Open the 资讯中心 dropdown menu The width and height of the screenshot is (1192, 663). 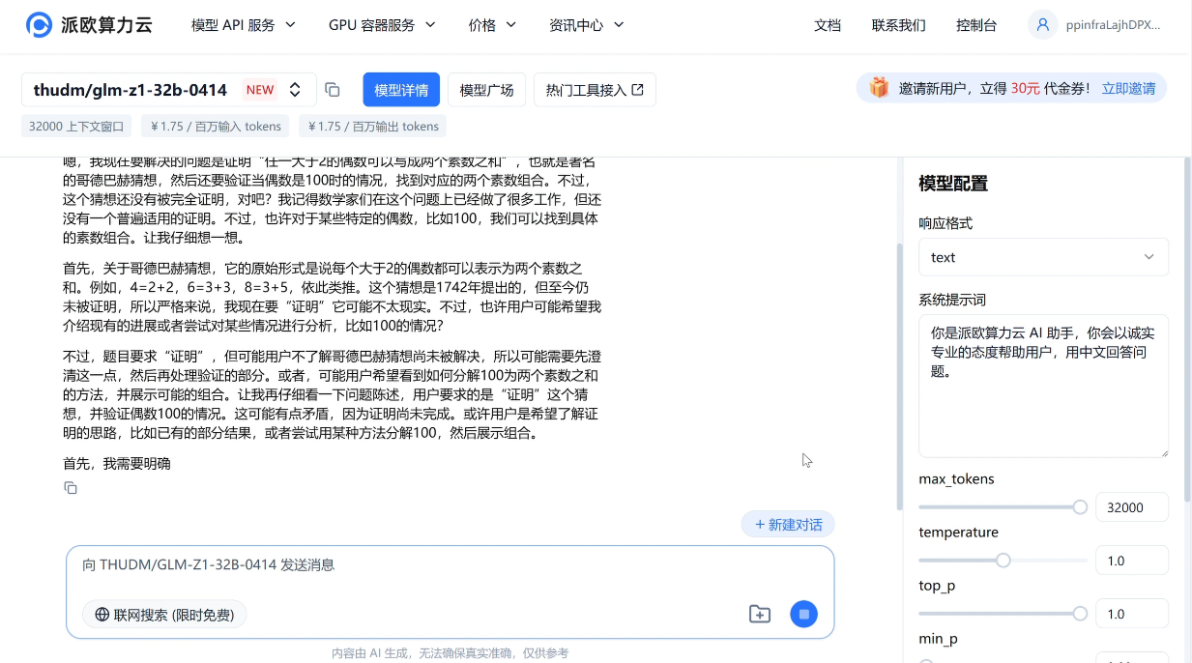click(x=586, y=25)
